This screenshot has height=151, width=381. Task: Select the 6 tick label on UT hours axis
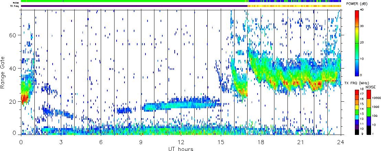click(101, 142)
